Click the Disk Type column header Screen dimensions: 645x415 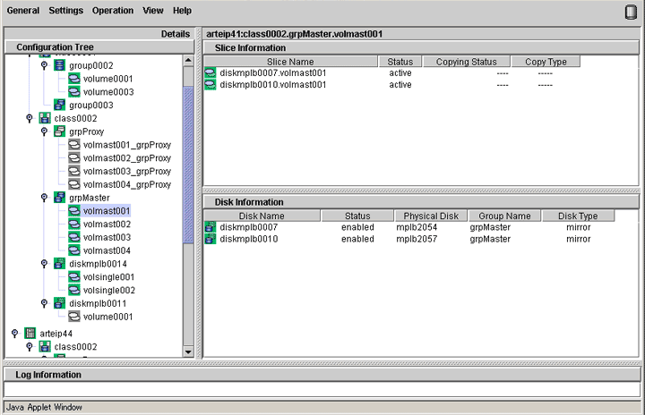pyautogui.click(x=578, y=216)
